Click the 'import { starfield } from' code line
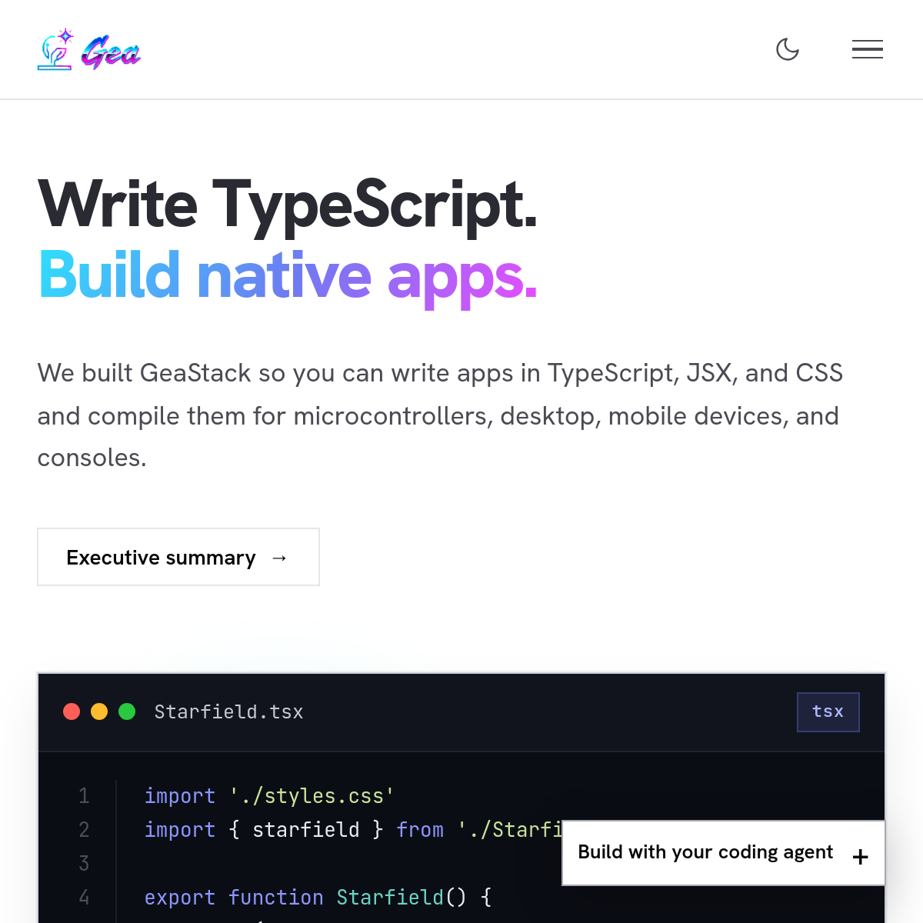The height and width of the screenshot is (923, 923). (x=353, y=830)
